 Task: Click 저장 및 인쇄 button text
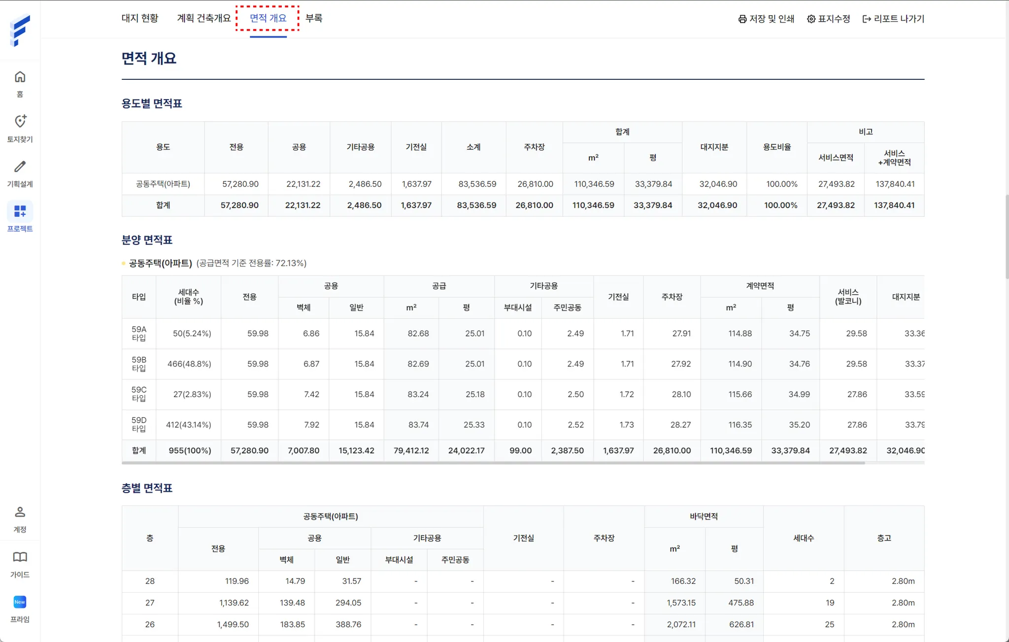772,19
